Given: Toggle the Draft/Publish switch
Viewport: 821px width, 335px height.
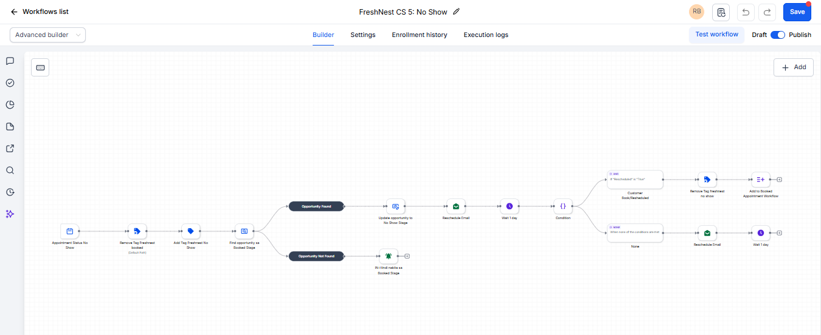Looking at the screenshot, I should tap(777, 35).
